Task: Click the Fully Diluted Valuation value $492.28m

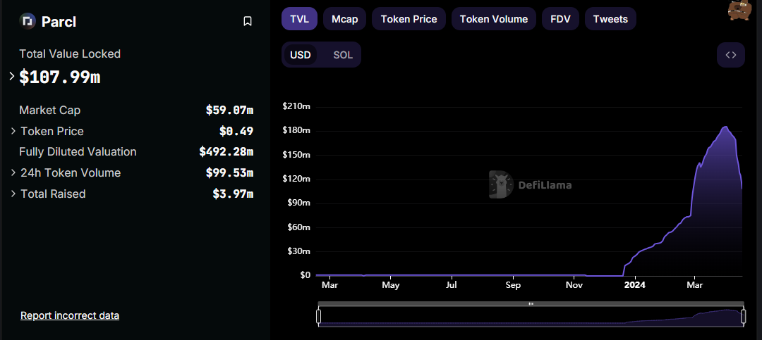Action: [226, 152]
